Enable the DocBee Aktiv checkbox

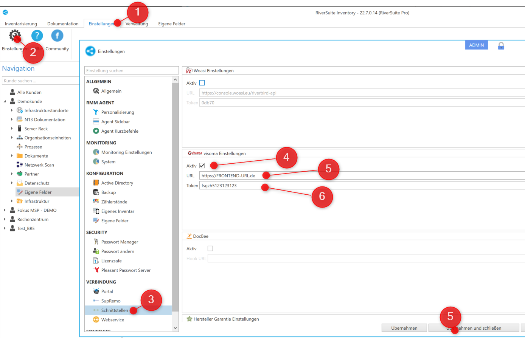coord(210,248)
